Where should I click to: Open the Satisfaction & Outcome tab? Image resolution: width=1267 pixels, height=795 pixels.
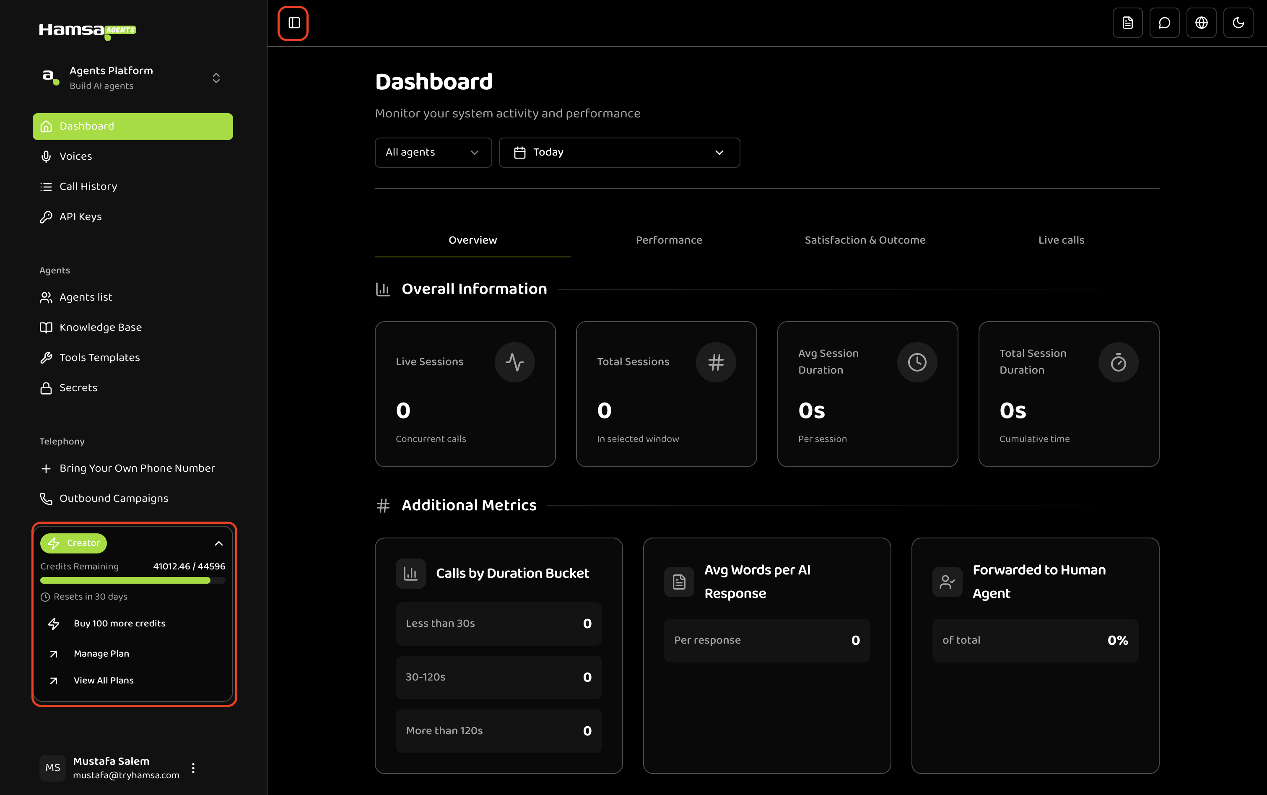coord(865,240)
